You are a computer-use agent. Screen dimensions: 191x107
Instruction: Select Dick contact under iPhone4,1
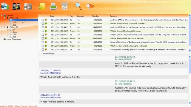tap(14, 23)
